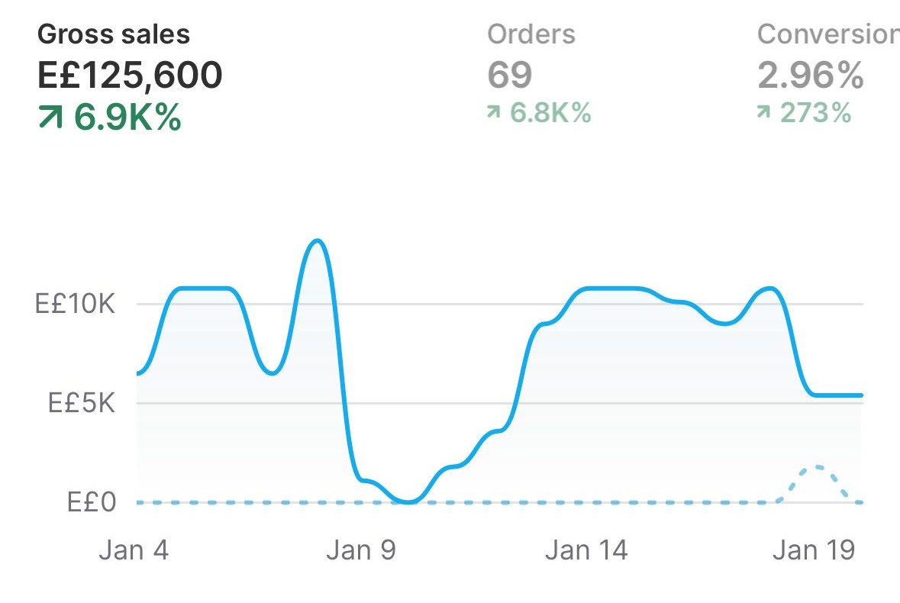Click the Jan 14 date label
The image size is (900, 603).
586,550
